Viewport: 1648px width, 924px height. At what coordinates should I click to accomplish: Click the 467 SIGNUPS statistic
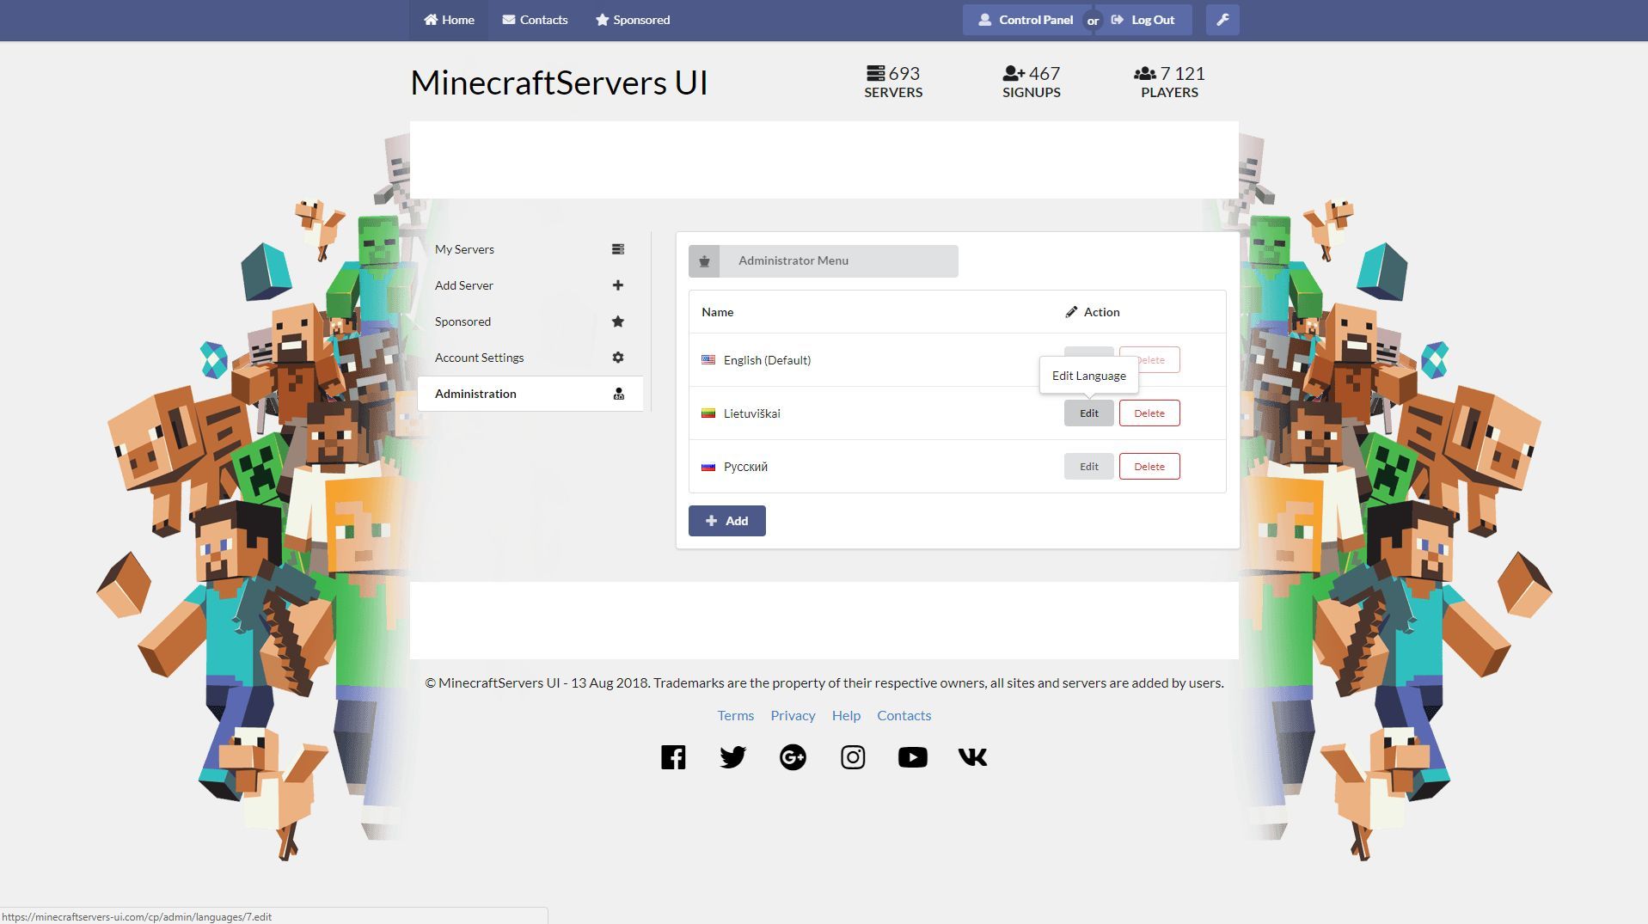(1031, 83)
